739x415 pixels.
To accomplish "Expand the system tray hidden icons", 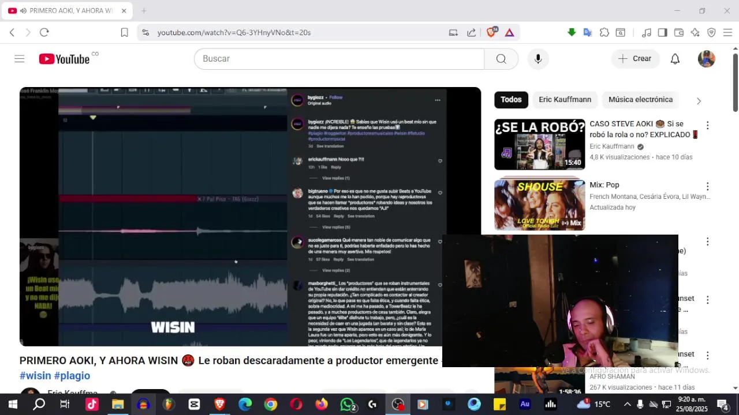I will click(x=628, y=404).
